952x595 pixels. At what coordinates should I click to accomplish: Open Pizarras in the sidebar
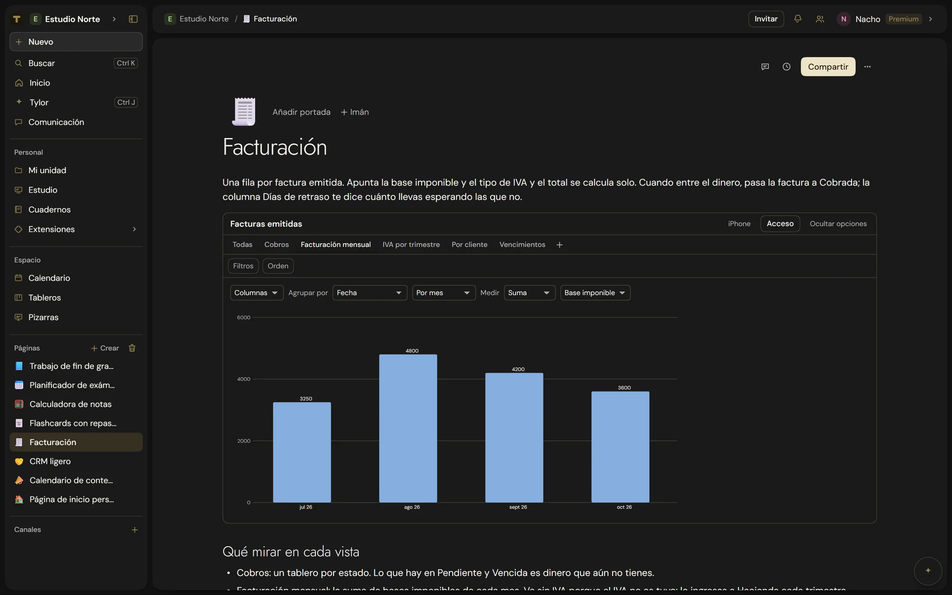(76, 317)
